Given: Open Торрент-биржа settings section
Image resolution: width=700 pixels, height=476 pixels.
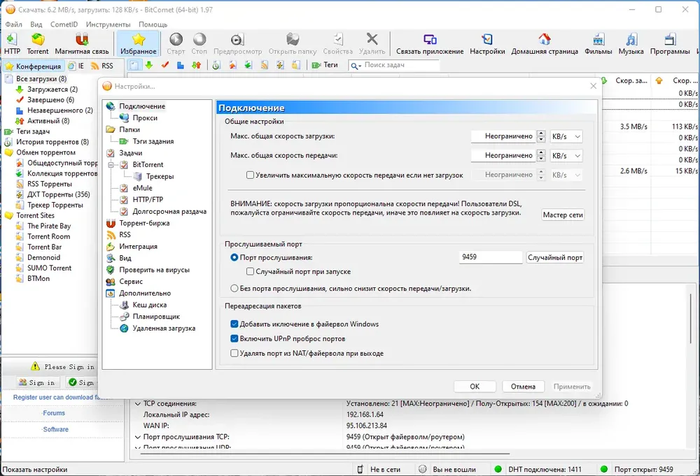Looking at the screenshot, I should pos(144,223).
